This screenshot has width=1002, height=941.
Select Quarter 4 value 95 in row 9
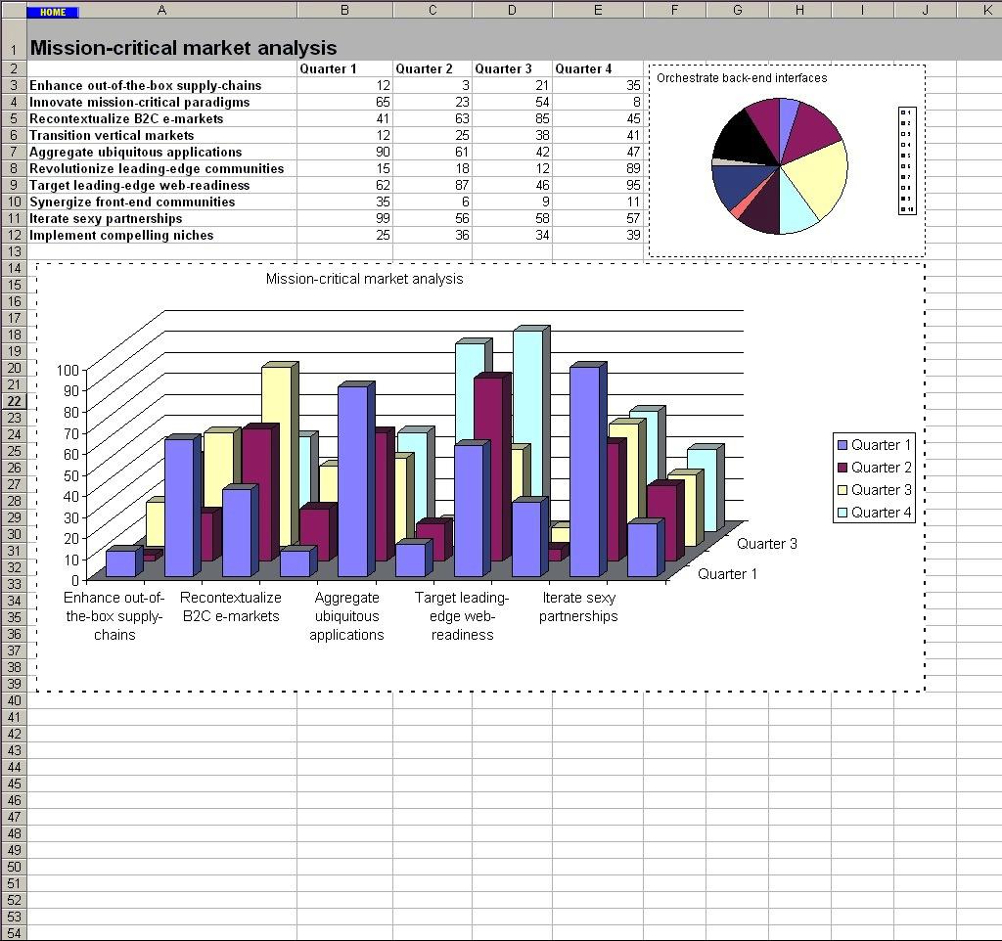coord(598,185)
